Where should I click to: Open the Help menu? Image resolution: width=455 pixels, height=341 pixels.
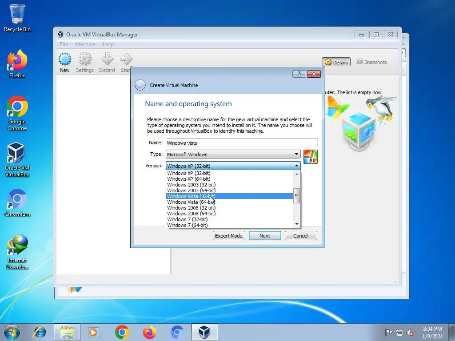(108, 44)
